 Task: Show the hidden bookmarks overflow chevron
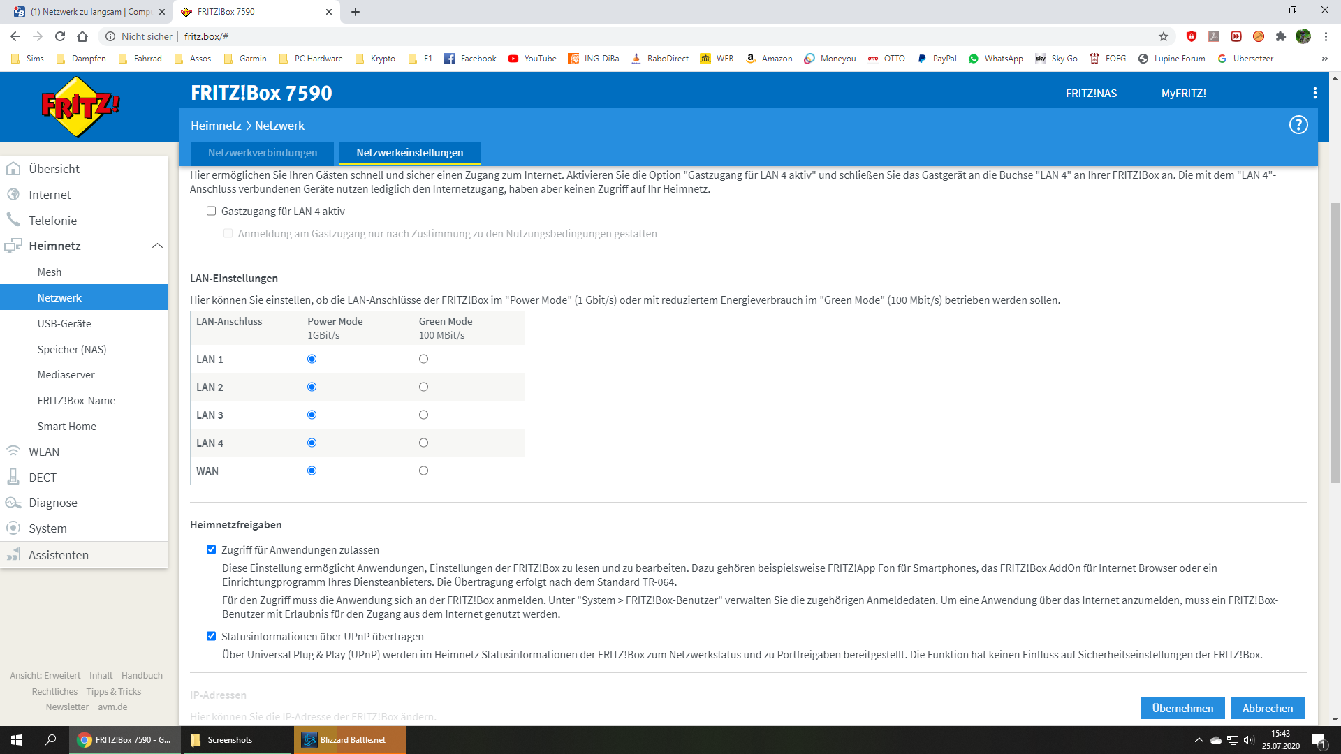click(1324, 59)
